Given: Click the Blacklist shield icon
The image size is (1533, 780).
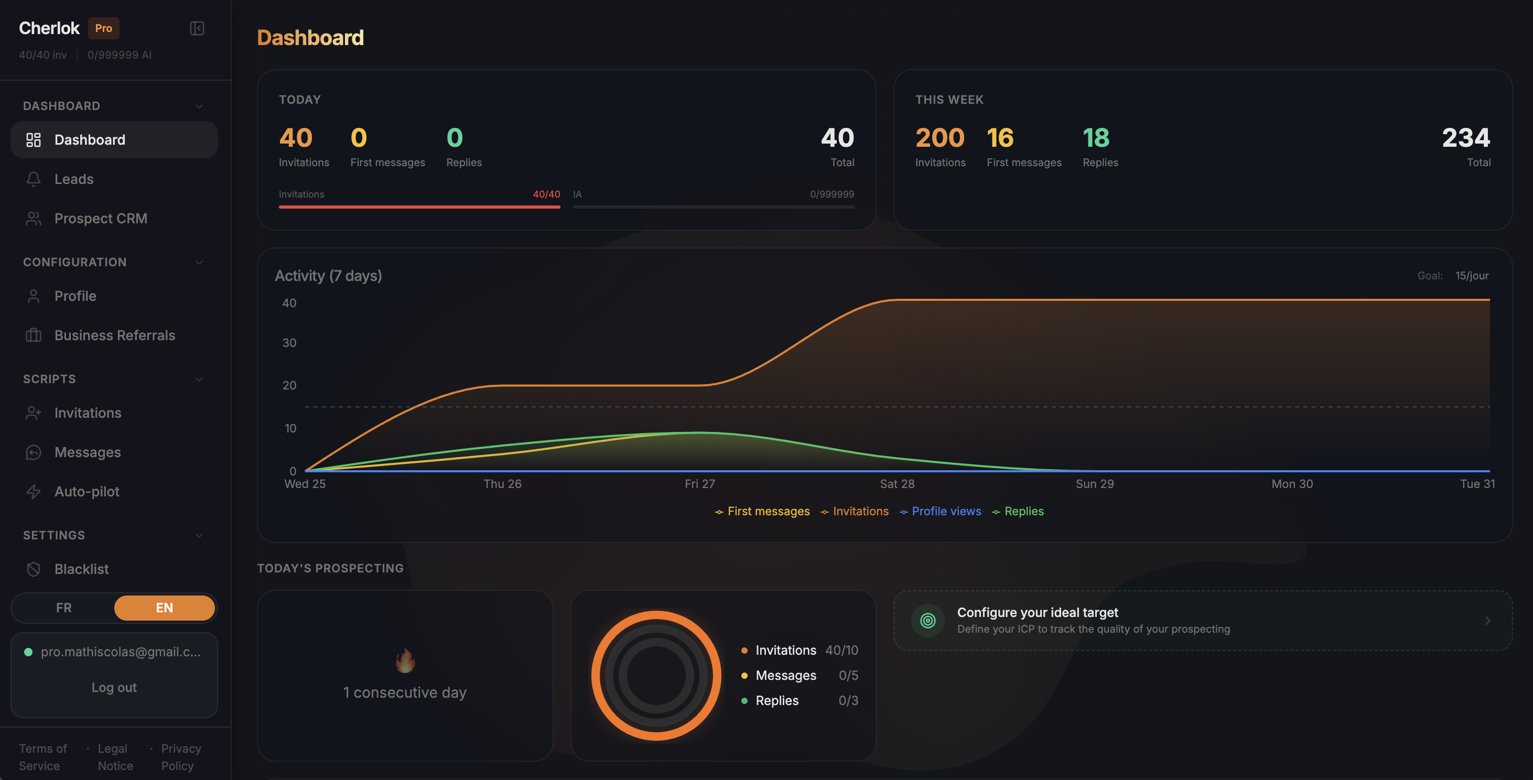Looking at the screenshot, I should click(x=34, y=569).
